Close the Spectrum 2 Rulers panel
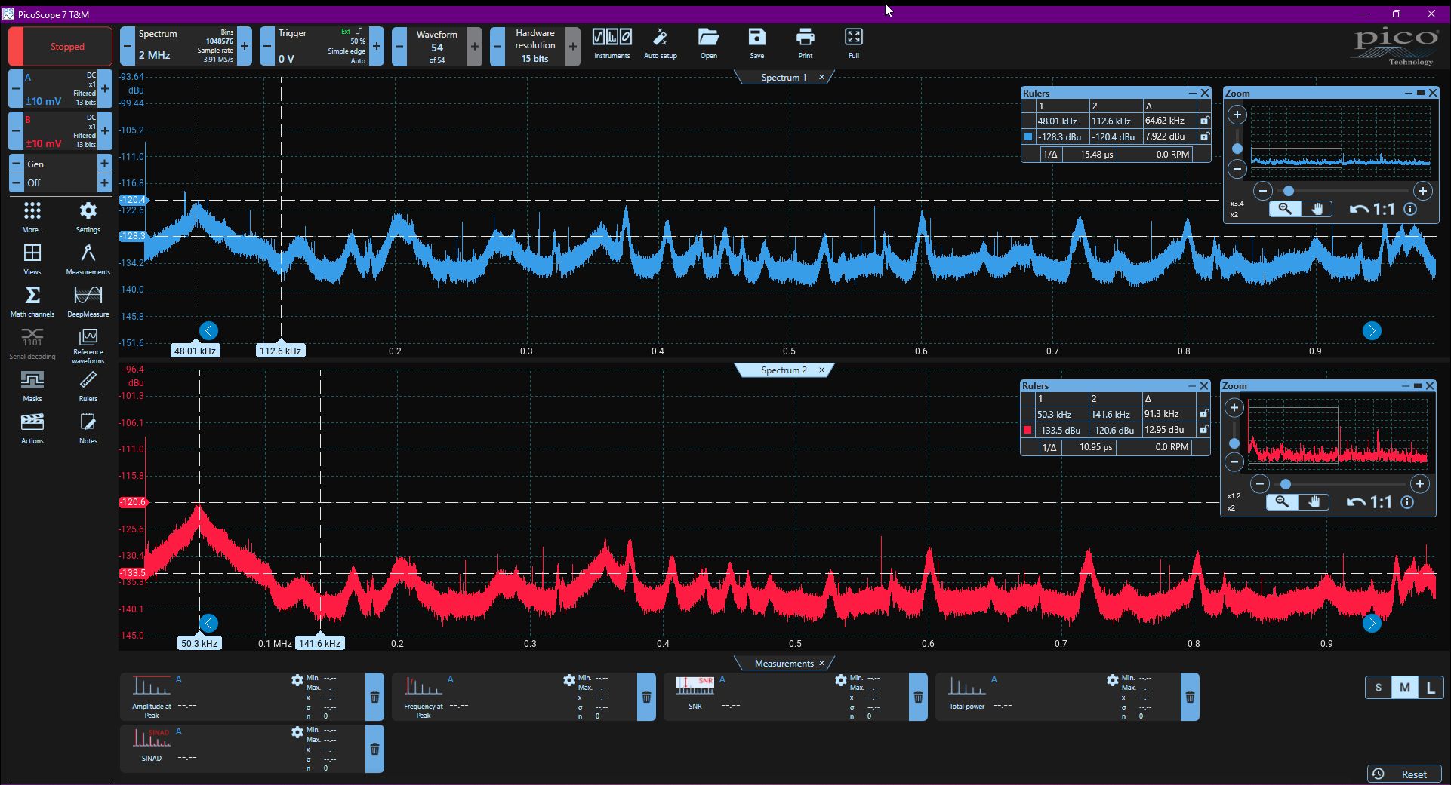 (x=1204, y=385)
